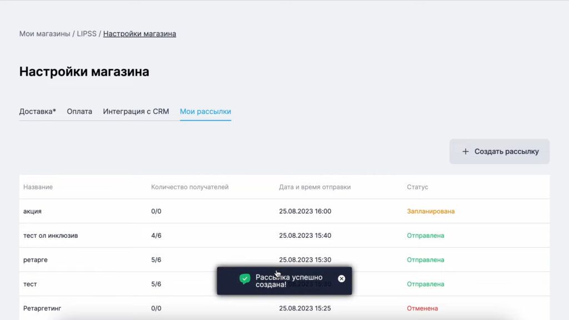569x320 pixels.
Task: Open the ретарге mailing row
Action: tap(284, 260)
